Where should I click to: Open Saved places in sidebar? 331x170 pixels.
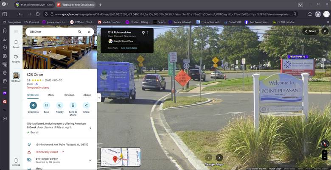[16, 44]
